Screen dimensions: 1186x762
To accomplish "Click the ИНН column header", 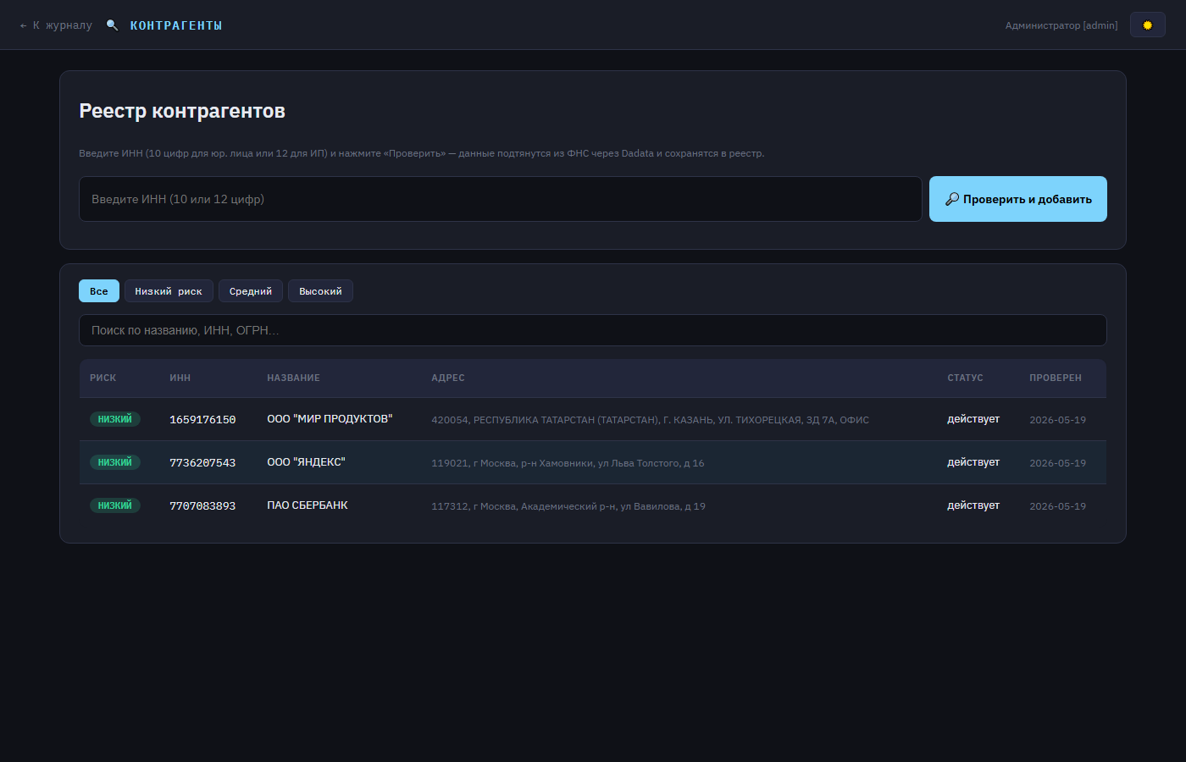I will 180,378.
